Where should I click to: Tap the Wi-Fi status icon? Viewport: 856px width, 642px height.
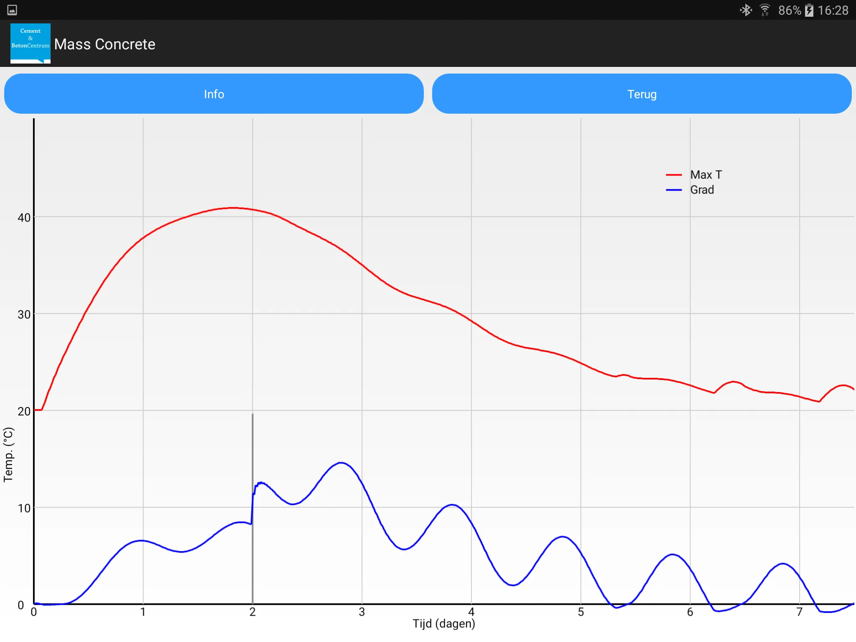[x=765, y=10]
